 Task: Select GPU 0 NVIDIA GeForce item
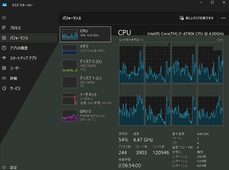coord(85,116)
